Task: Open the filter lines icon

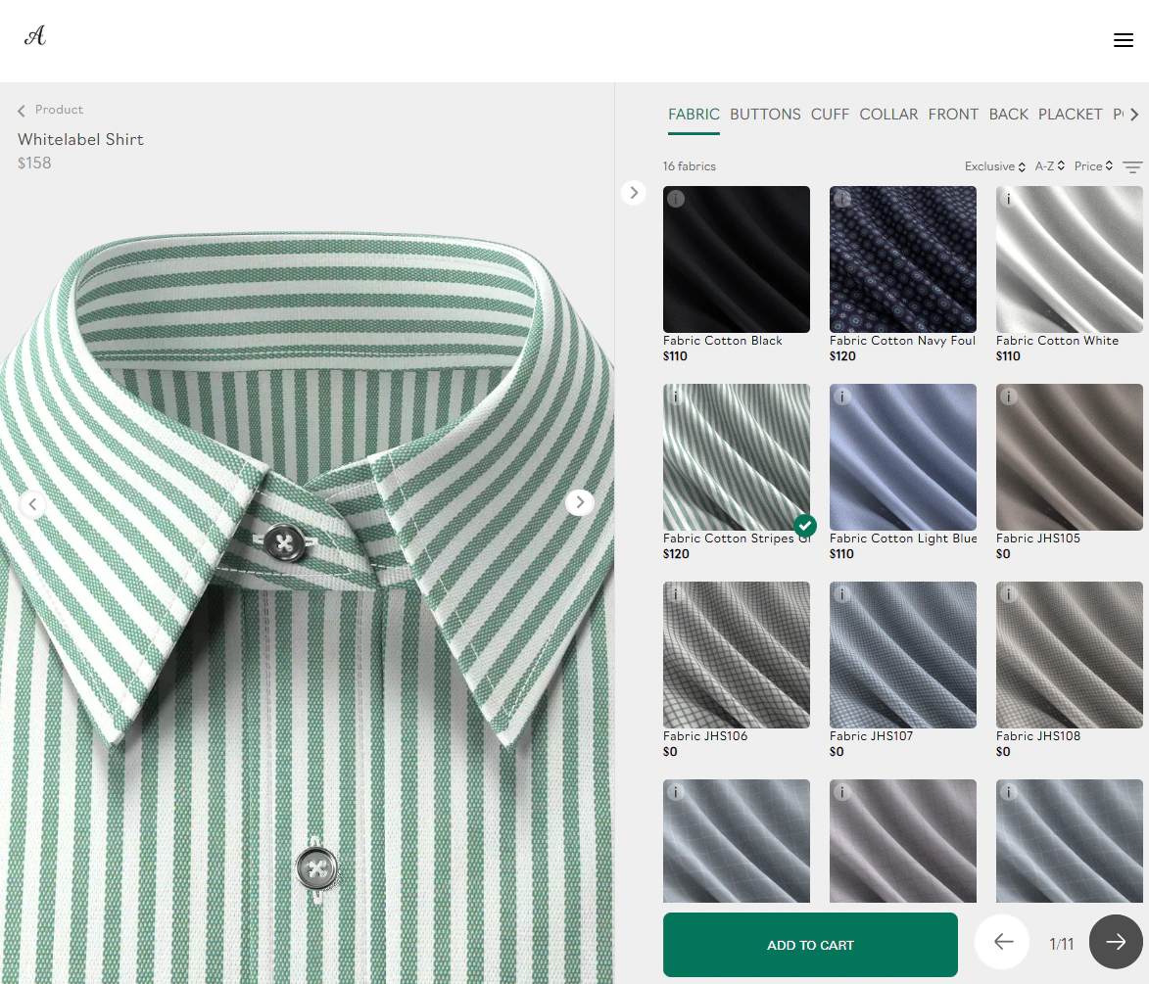Action: [x=1132, y=167]
